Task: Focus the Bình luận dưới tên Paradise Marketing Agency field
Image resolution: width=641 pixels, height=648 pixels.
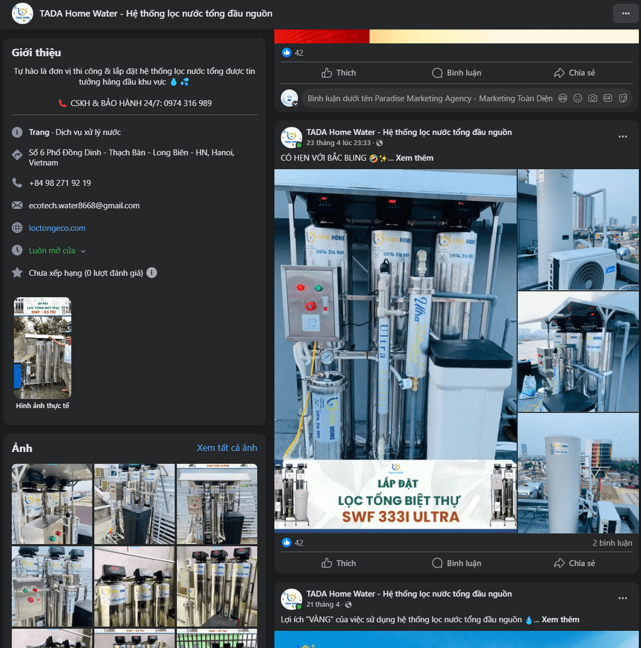Action: click(x=430, y=99)
